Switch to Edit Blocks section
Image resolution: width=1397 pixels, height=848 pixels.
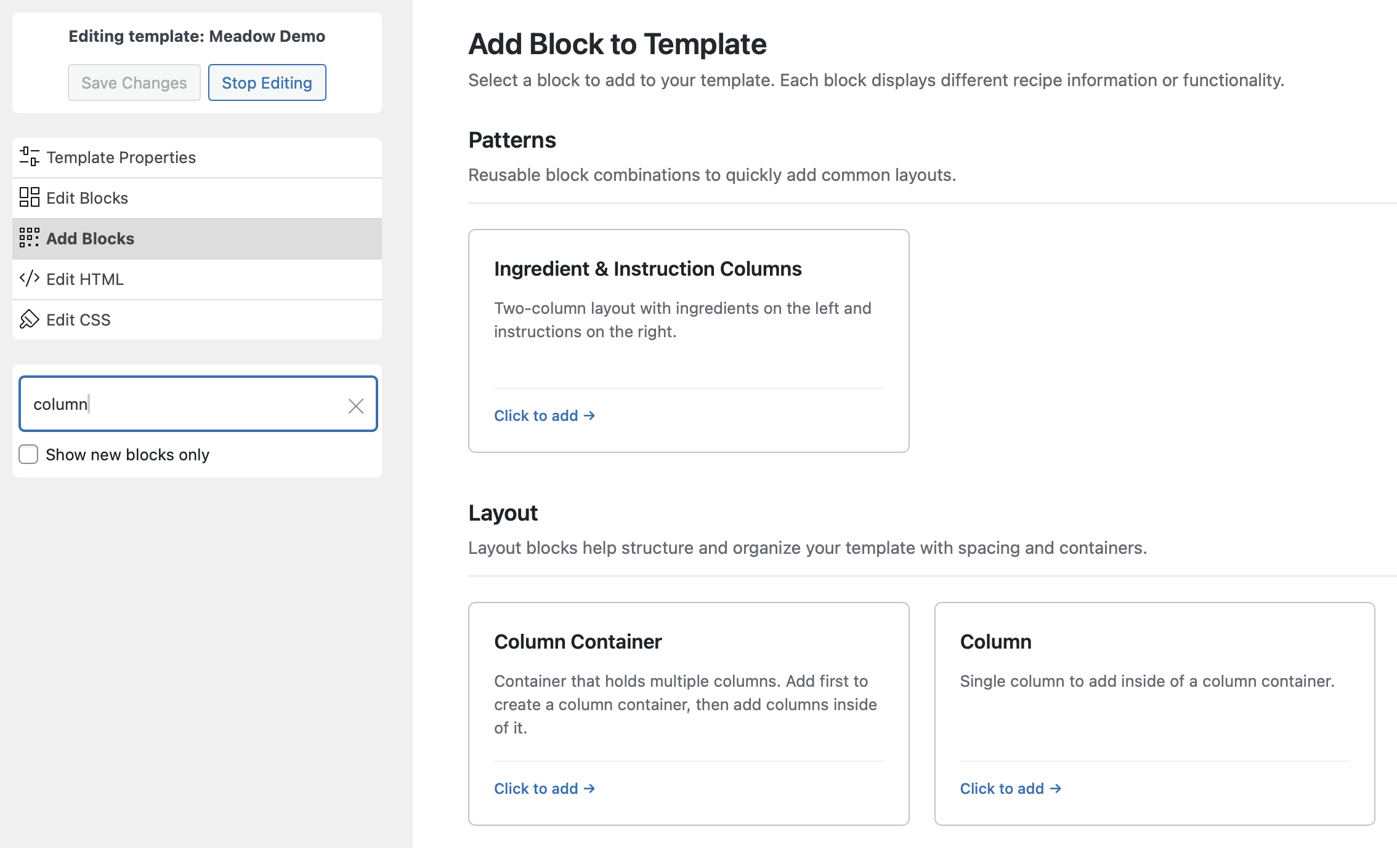point(87,198)
